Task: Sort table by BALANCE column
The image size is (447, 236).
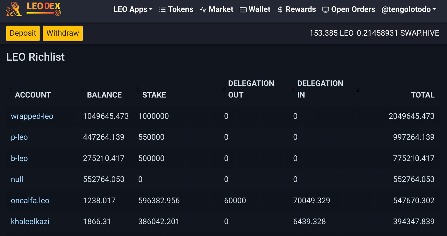Action: click(104, 95)
